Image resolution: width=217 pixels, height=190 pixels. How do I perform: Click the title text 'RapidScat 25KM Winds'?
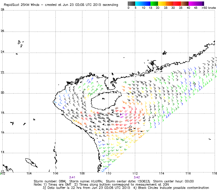click(x=22, y=5)
